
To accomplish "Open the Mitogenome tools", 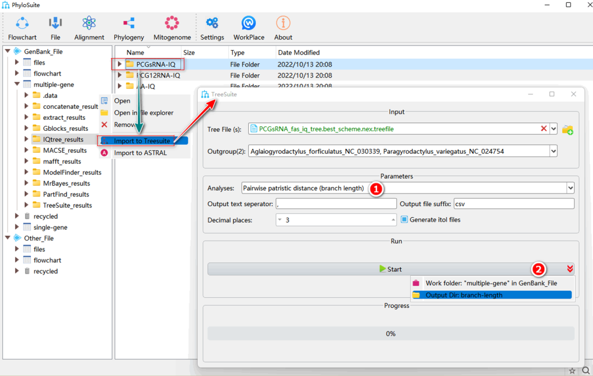I will coord(172,29).
